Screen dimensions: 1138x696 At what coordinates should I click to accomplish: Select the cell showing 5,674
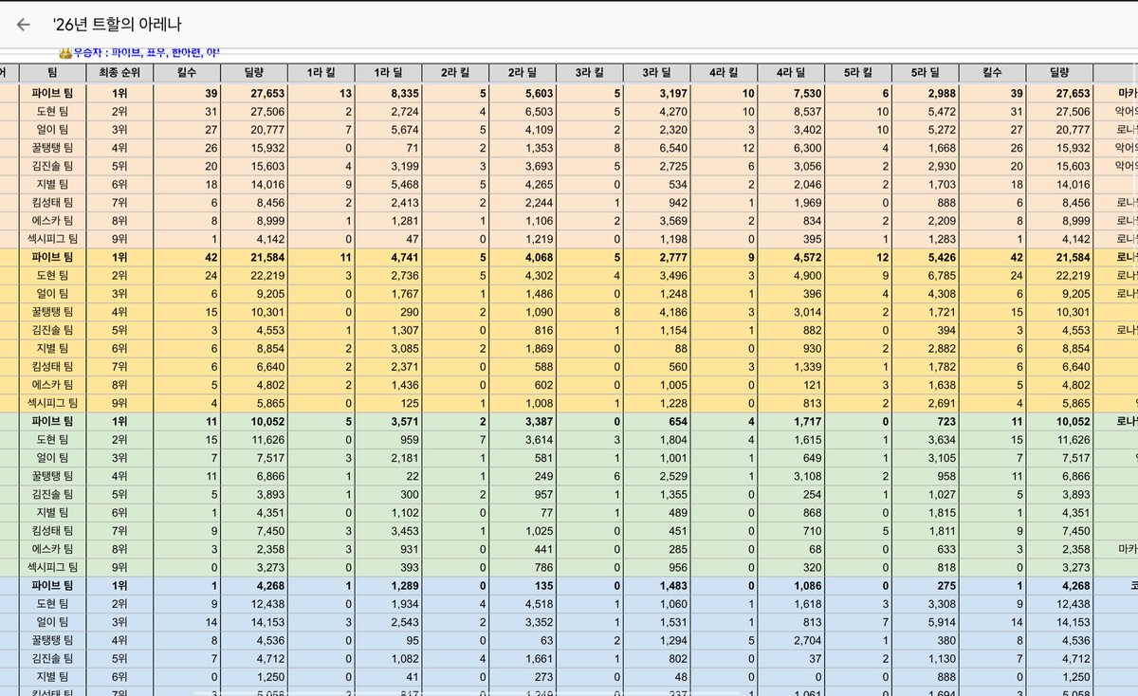pyautogui.click(x=390, y=130)
